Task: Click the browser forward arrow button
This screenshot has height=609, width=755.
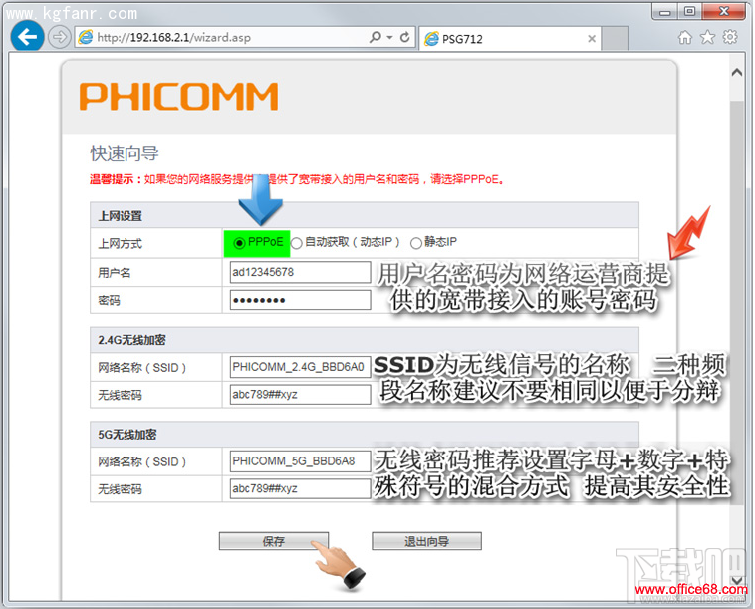Action: (59, 37)
